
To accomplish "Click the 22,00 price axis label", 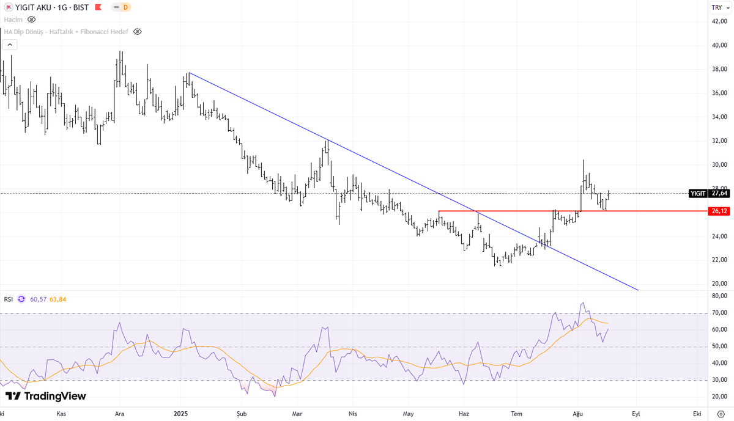I will point(719,260).
